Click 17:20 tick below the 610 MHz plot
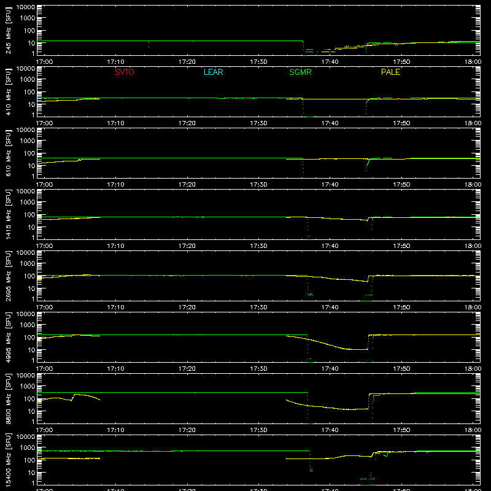Image resolution: width=491 pixels, height=491 pixels. 187,185
